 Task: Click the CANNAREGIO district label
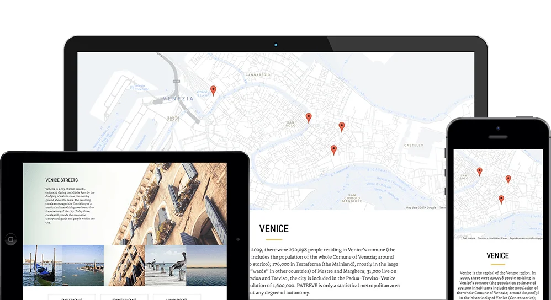[x=258, y=75]
